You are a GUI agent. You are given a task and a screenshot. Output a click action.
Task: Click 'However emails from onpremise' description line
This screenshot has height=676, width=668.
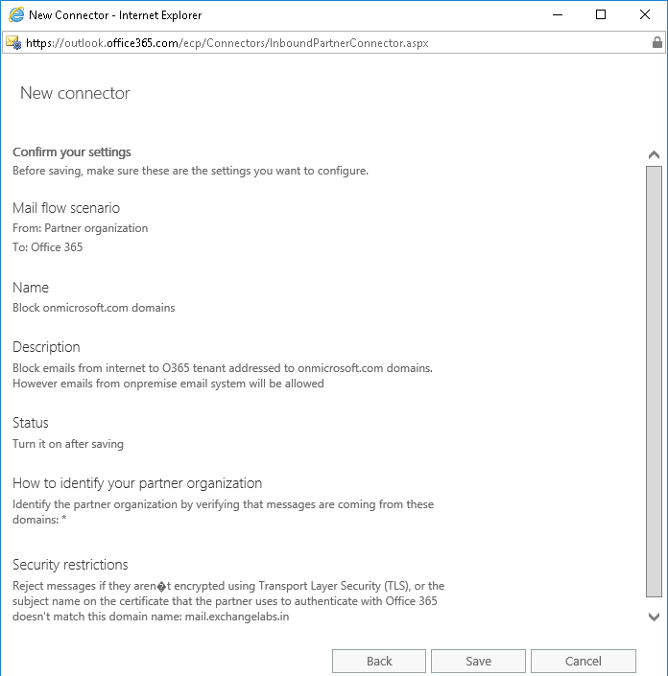click(x=168, y=384)
